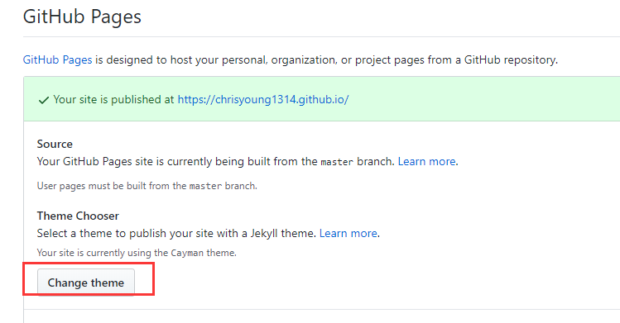Click 'Your site is published at' text

(113, 99)
